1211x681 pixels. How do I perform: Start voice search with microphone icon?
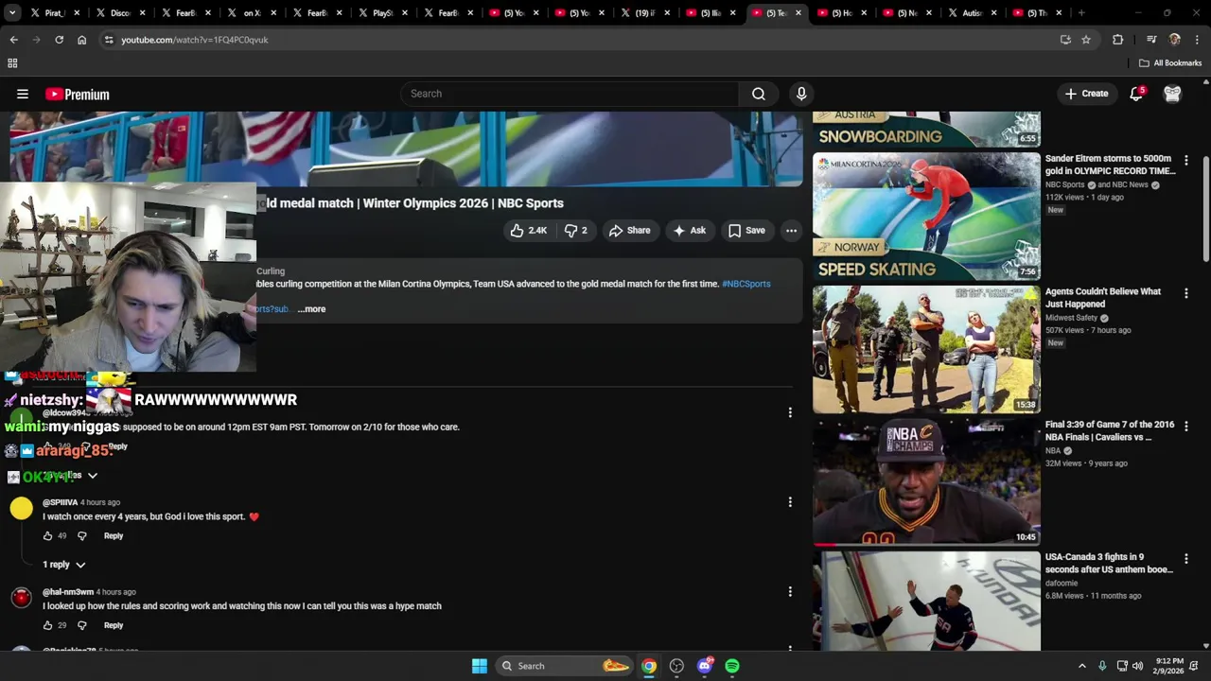pyautogui.click(x=801, y=94)
